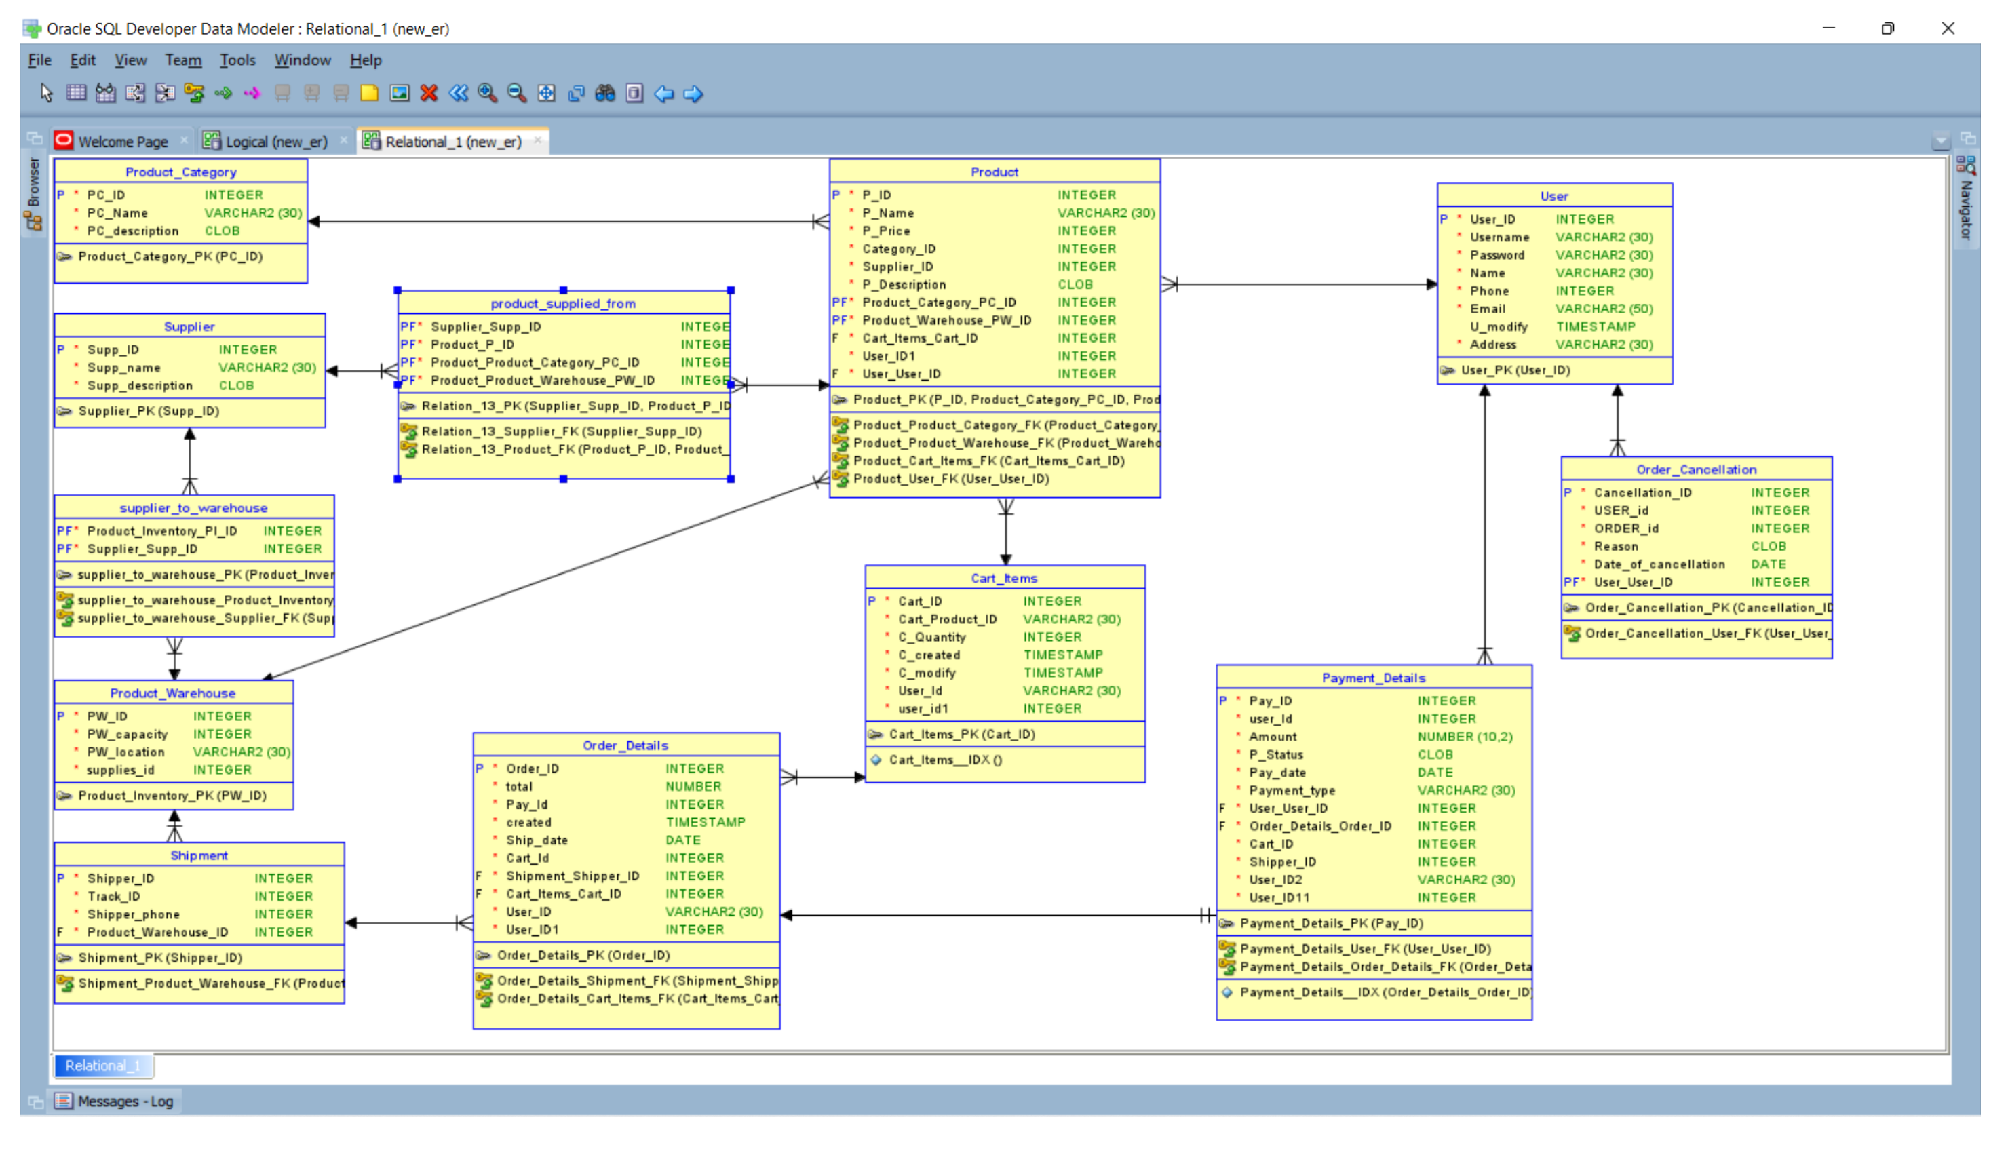
Task: Click the New Picture icon
Action: 400,93
